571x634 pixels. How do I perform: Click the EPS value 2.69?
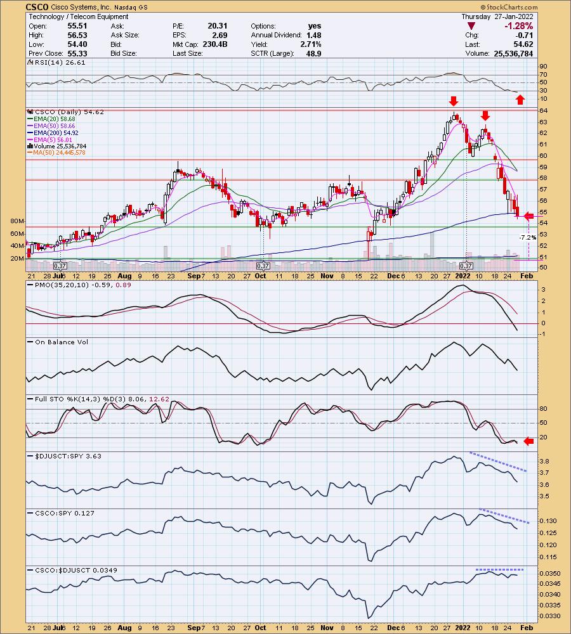point(220,35)
